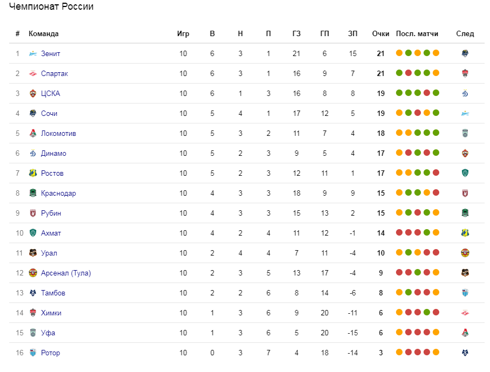Click Ротор's next opponent logo in След column
The width and height of the screenshot is (490, 372).
(465, 353)
